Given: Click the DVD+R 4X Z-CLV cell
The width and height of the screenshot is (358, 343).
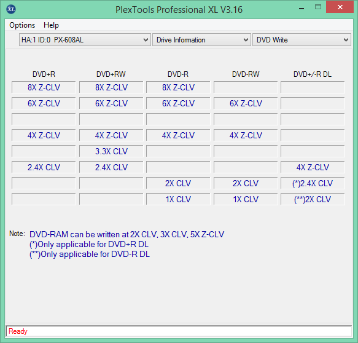Looking at the screenshot, I should tap(44, 135).
